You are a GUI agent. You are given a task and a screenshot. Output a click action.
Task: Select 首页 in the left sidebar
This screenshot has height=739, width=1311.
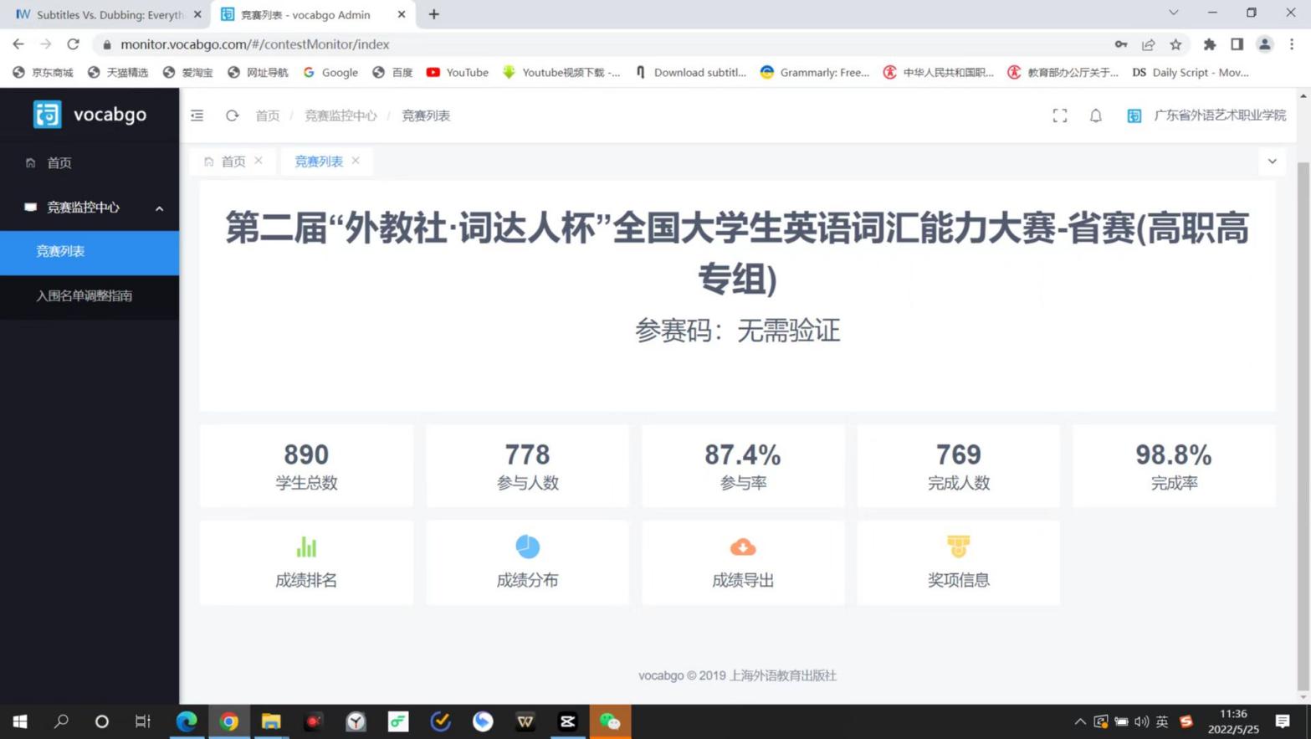(59, 163)
